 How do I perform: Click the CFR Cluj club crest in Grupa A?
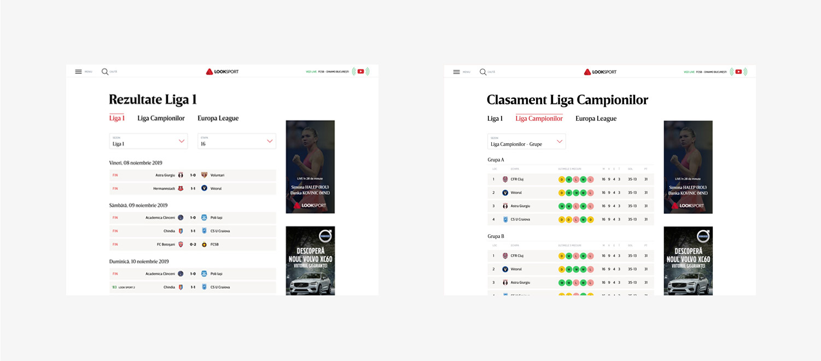pyautogui.click(x=505, y=179)
